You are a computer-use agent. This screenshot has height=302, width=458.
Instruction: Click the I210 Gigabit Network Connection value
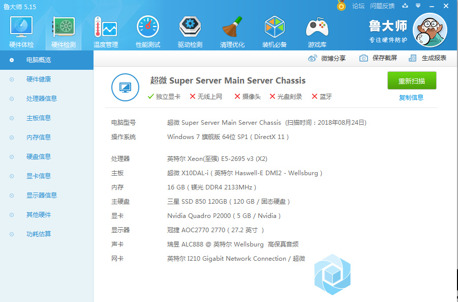[x=236, y=259]
